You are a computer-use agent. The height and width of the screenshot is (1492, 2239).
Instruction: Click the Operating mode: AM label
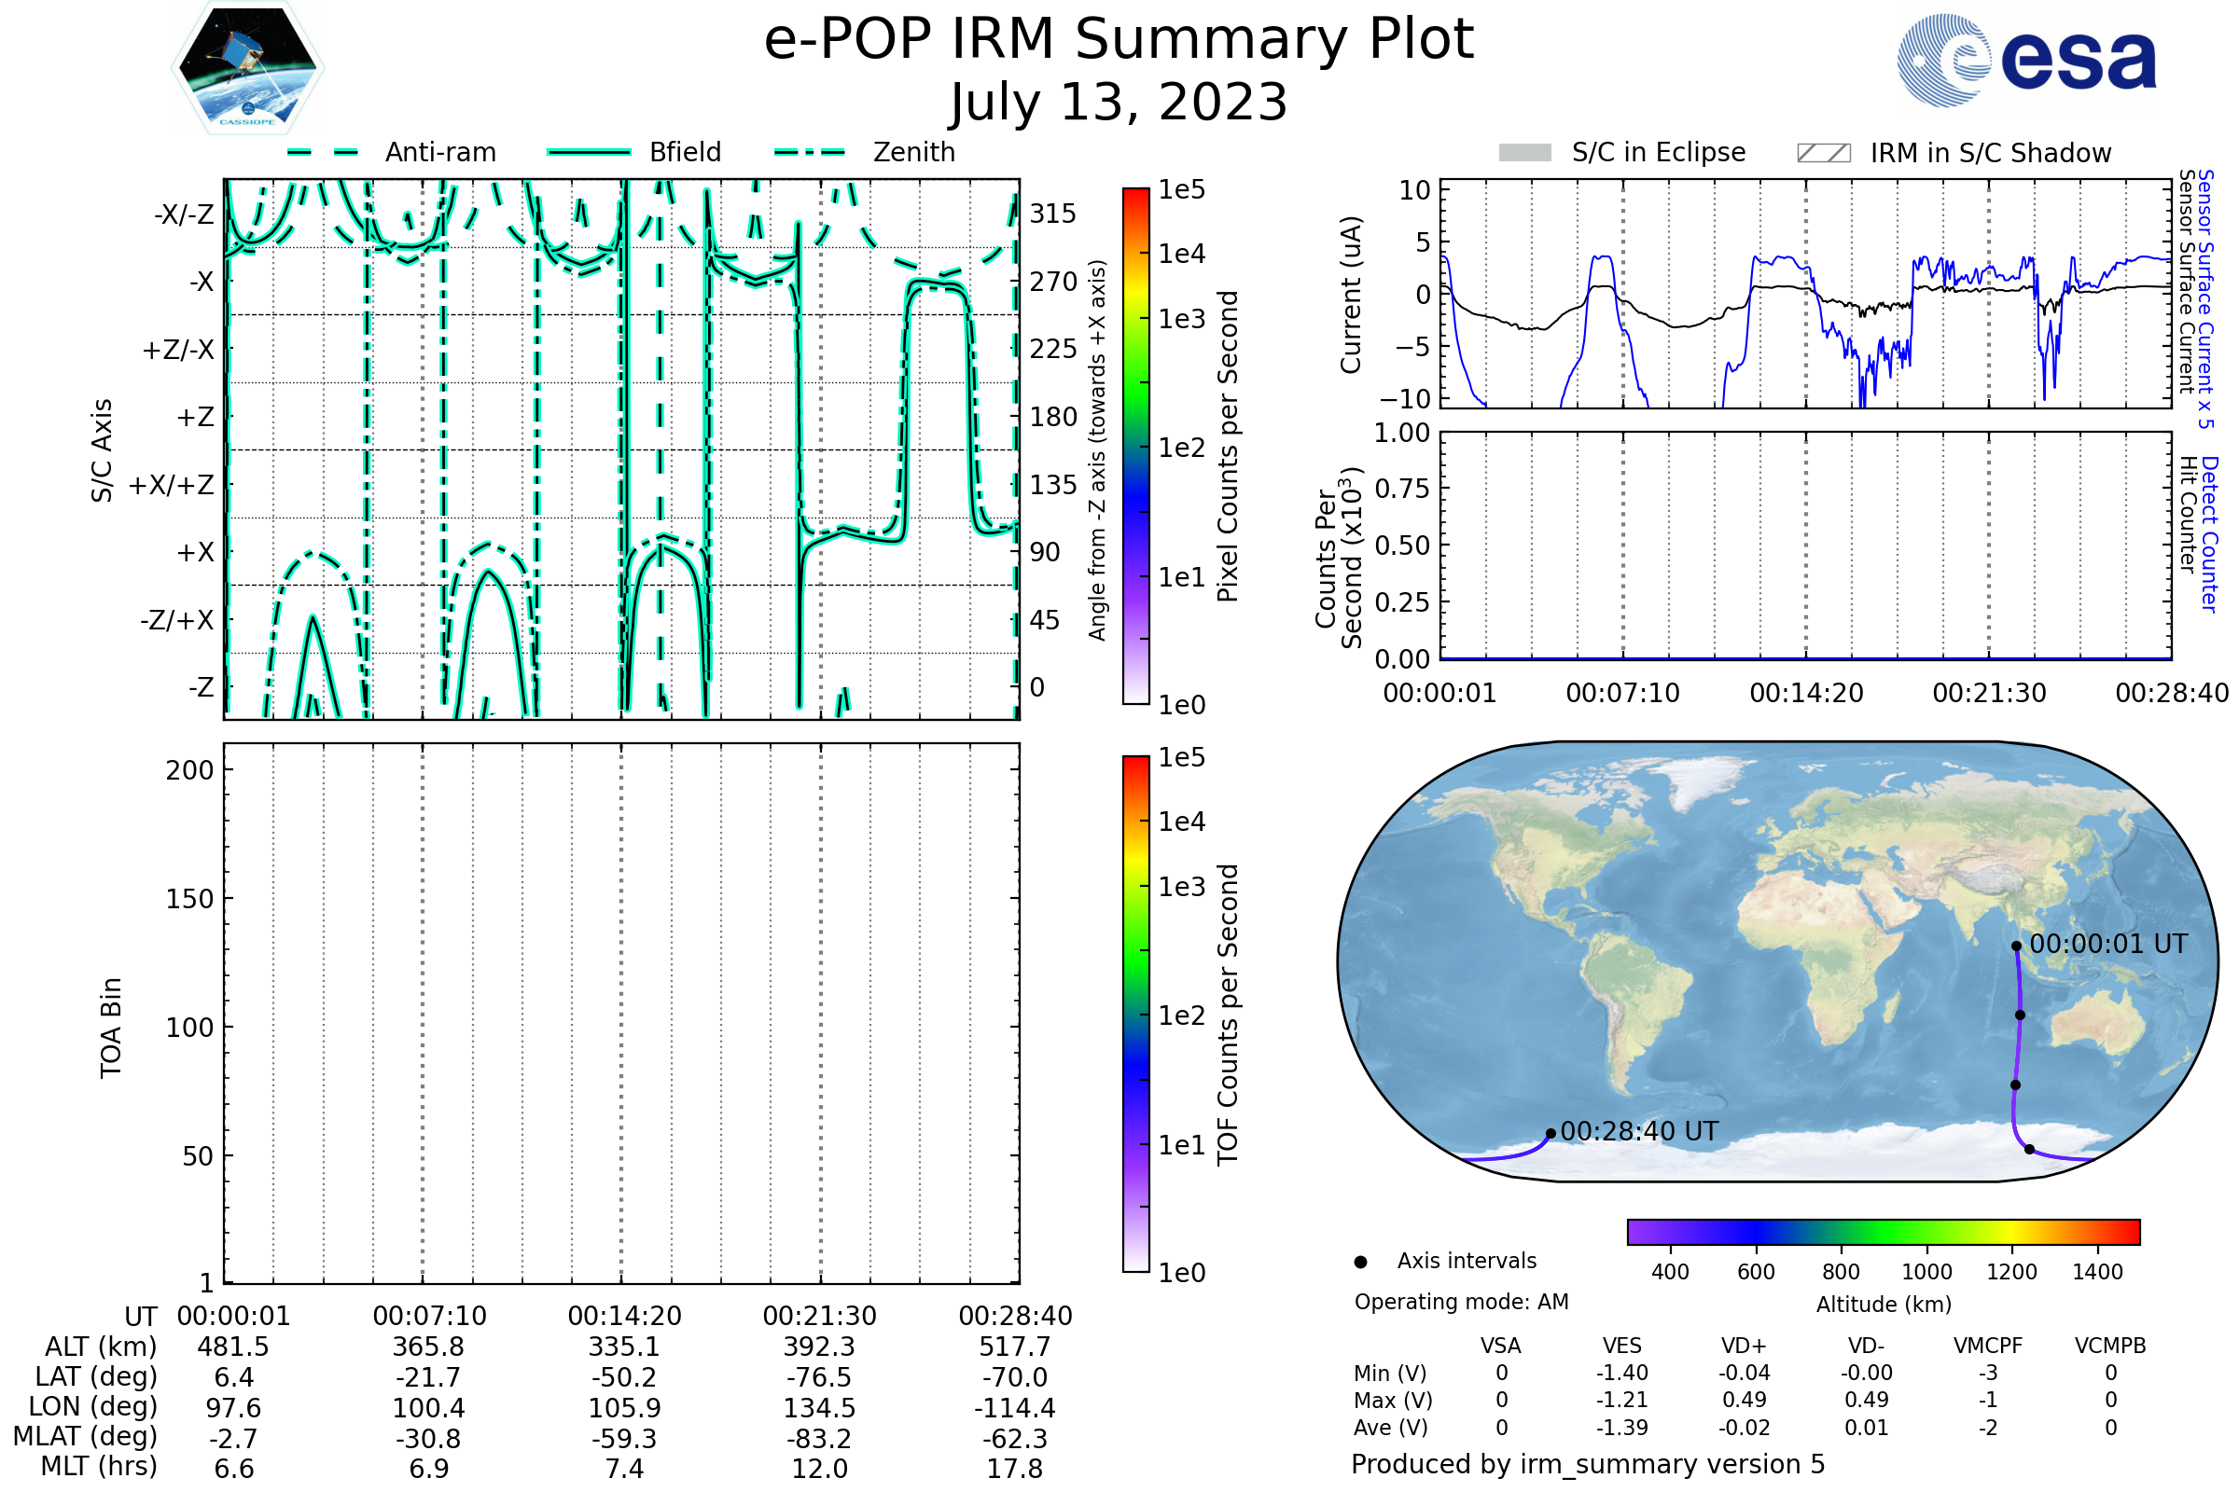(1461, 1302)
